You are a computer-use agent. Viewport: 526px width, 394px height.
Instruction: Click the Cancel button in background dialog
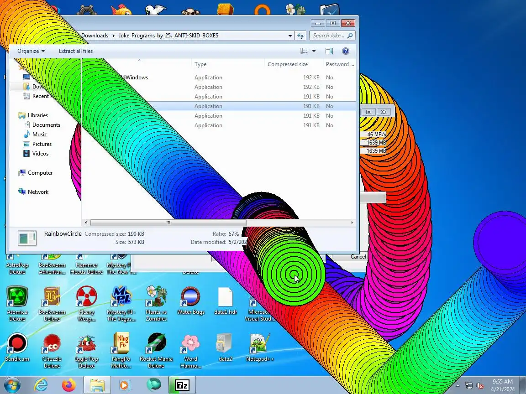[358, 257]
